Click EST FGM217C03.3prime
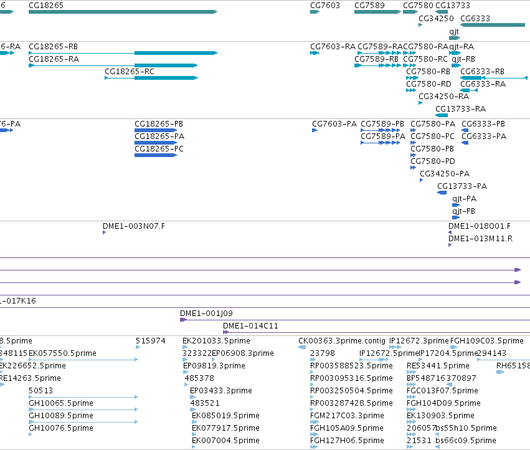This screenshot has height=450, width=530. [347, 416]
